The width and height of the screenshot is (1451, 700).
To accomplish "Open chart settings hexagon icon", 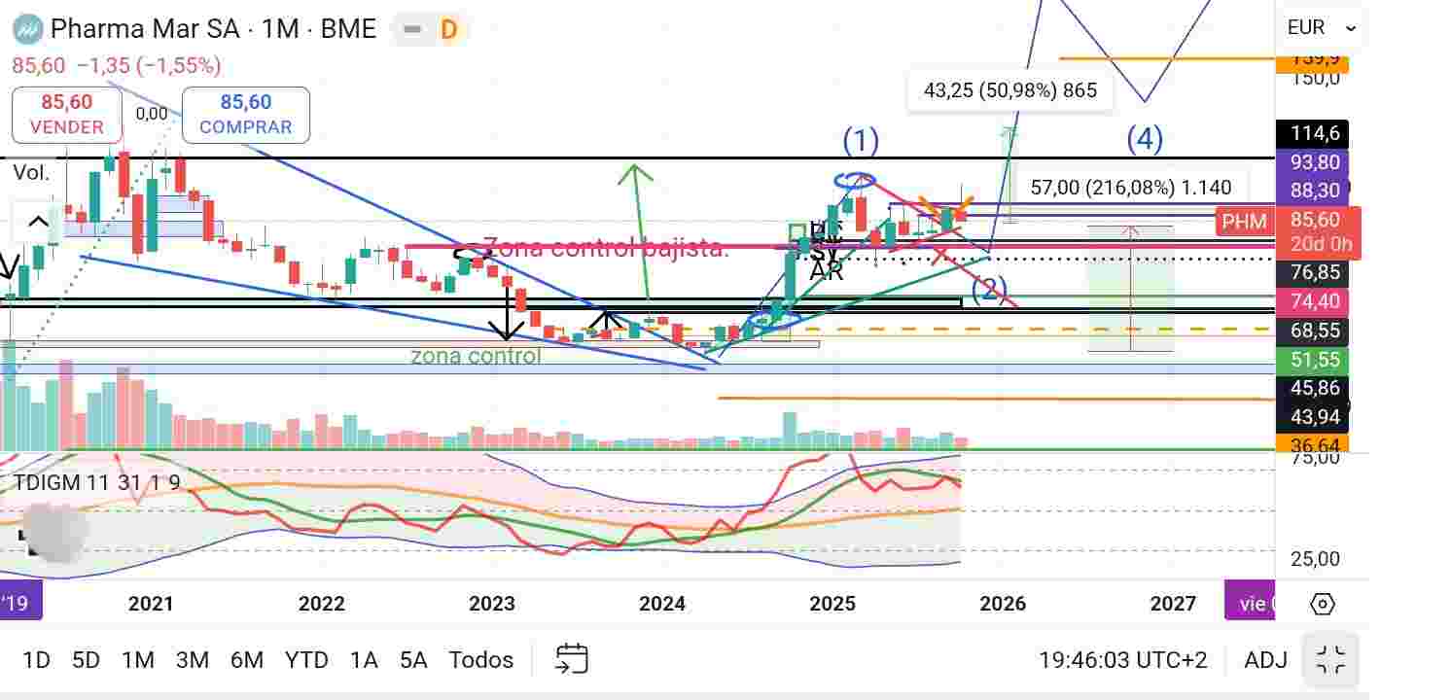I will 1323,604.
